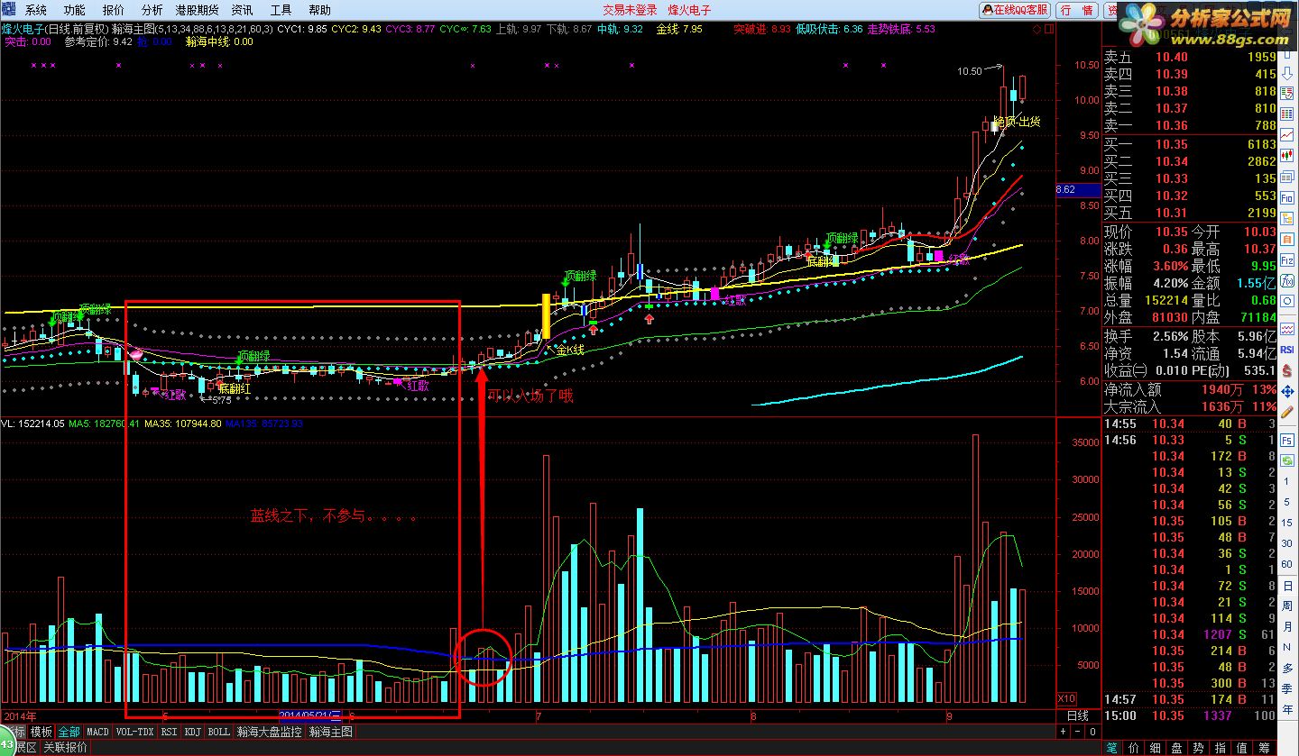
Task: Select the 价 price tab
Action: (x=1134, y=748)
